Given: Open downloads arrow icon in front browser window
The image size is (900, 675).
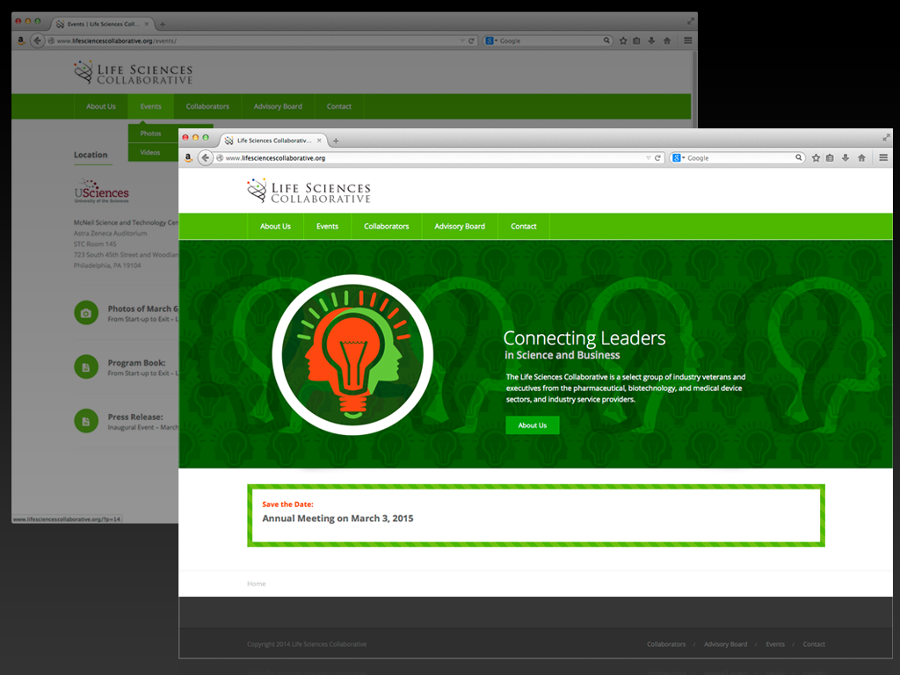Looking at the screenshot, I should click(846, 158).
